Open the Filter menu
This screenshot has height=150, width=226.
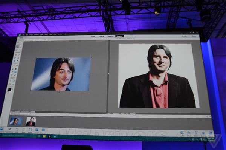pos(50,34)
